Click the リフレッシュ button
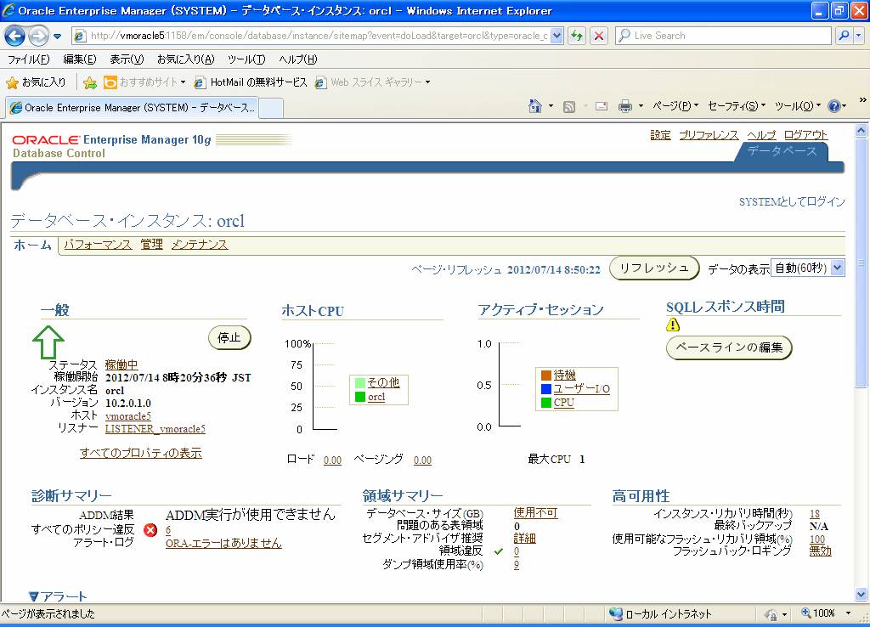Screen dimensions: 870x627 pyautogui.click(x=654, y=268)
